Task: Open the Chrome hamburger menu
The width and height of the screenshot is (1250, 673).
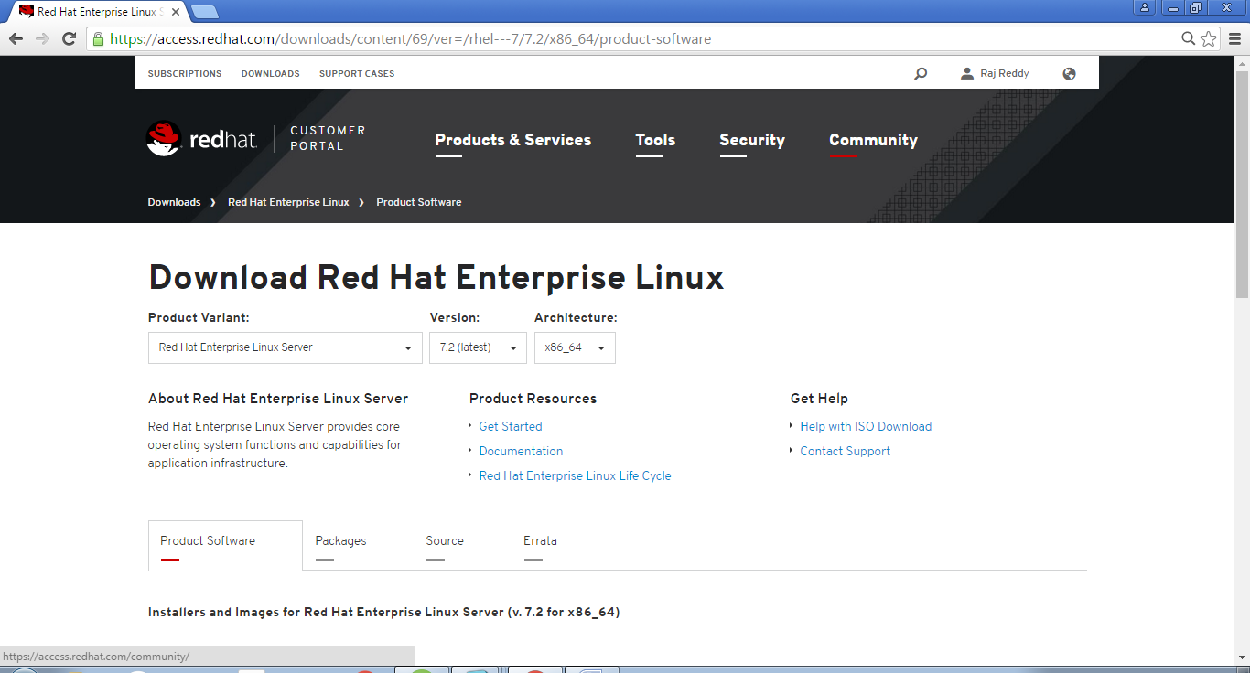Action: (x=1234, y=38)
